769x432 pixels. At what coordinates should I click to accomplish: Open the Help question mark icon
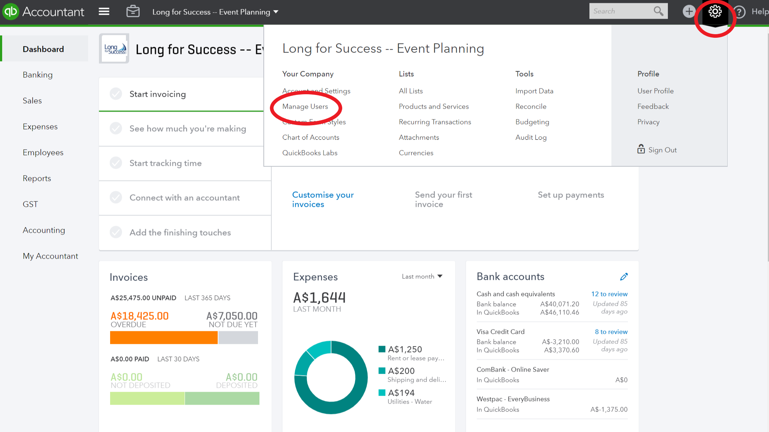pyautogui.click(x=740, y=12)
